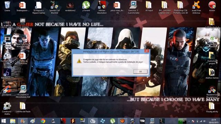Select the Listinha de Paulo folder
The height and width of the screenshot is (124, 221).
[23, 107]
